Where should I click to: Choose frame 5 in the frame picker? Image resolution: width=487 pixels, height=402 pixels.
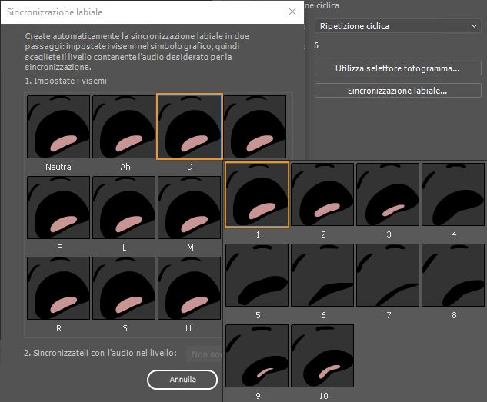pos(257,275)
